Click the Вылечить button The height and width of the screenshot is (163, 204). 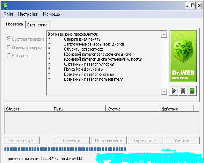(x=72, y=140)
